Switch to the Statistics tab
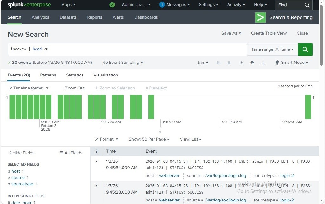 click(75, 75)
